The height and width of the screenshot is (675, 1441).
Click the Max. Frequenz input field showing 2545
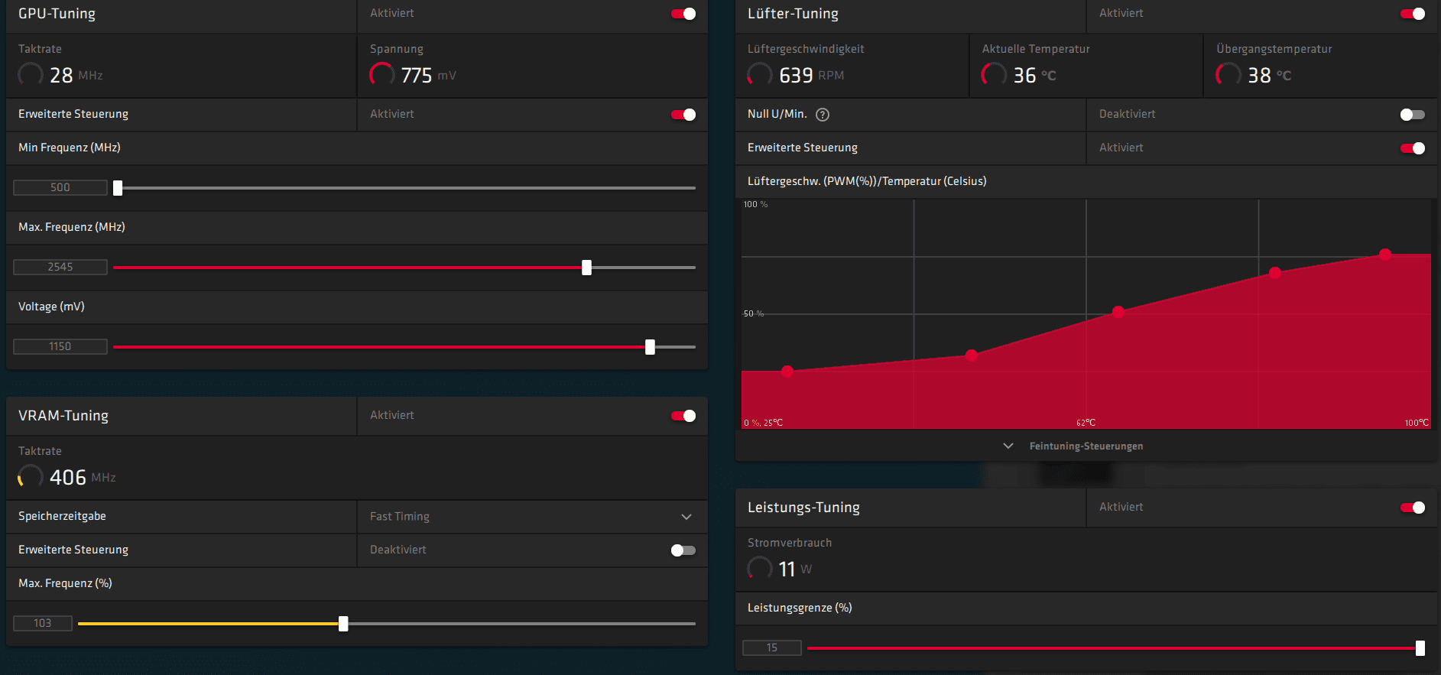click(x=60, y=267)
